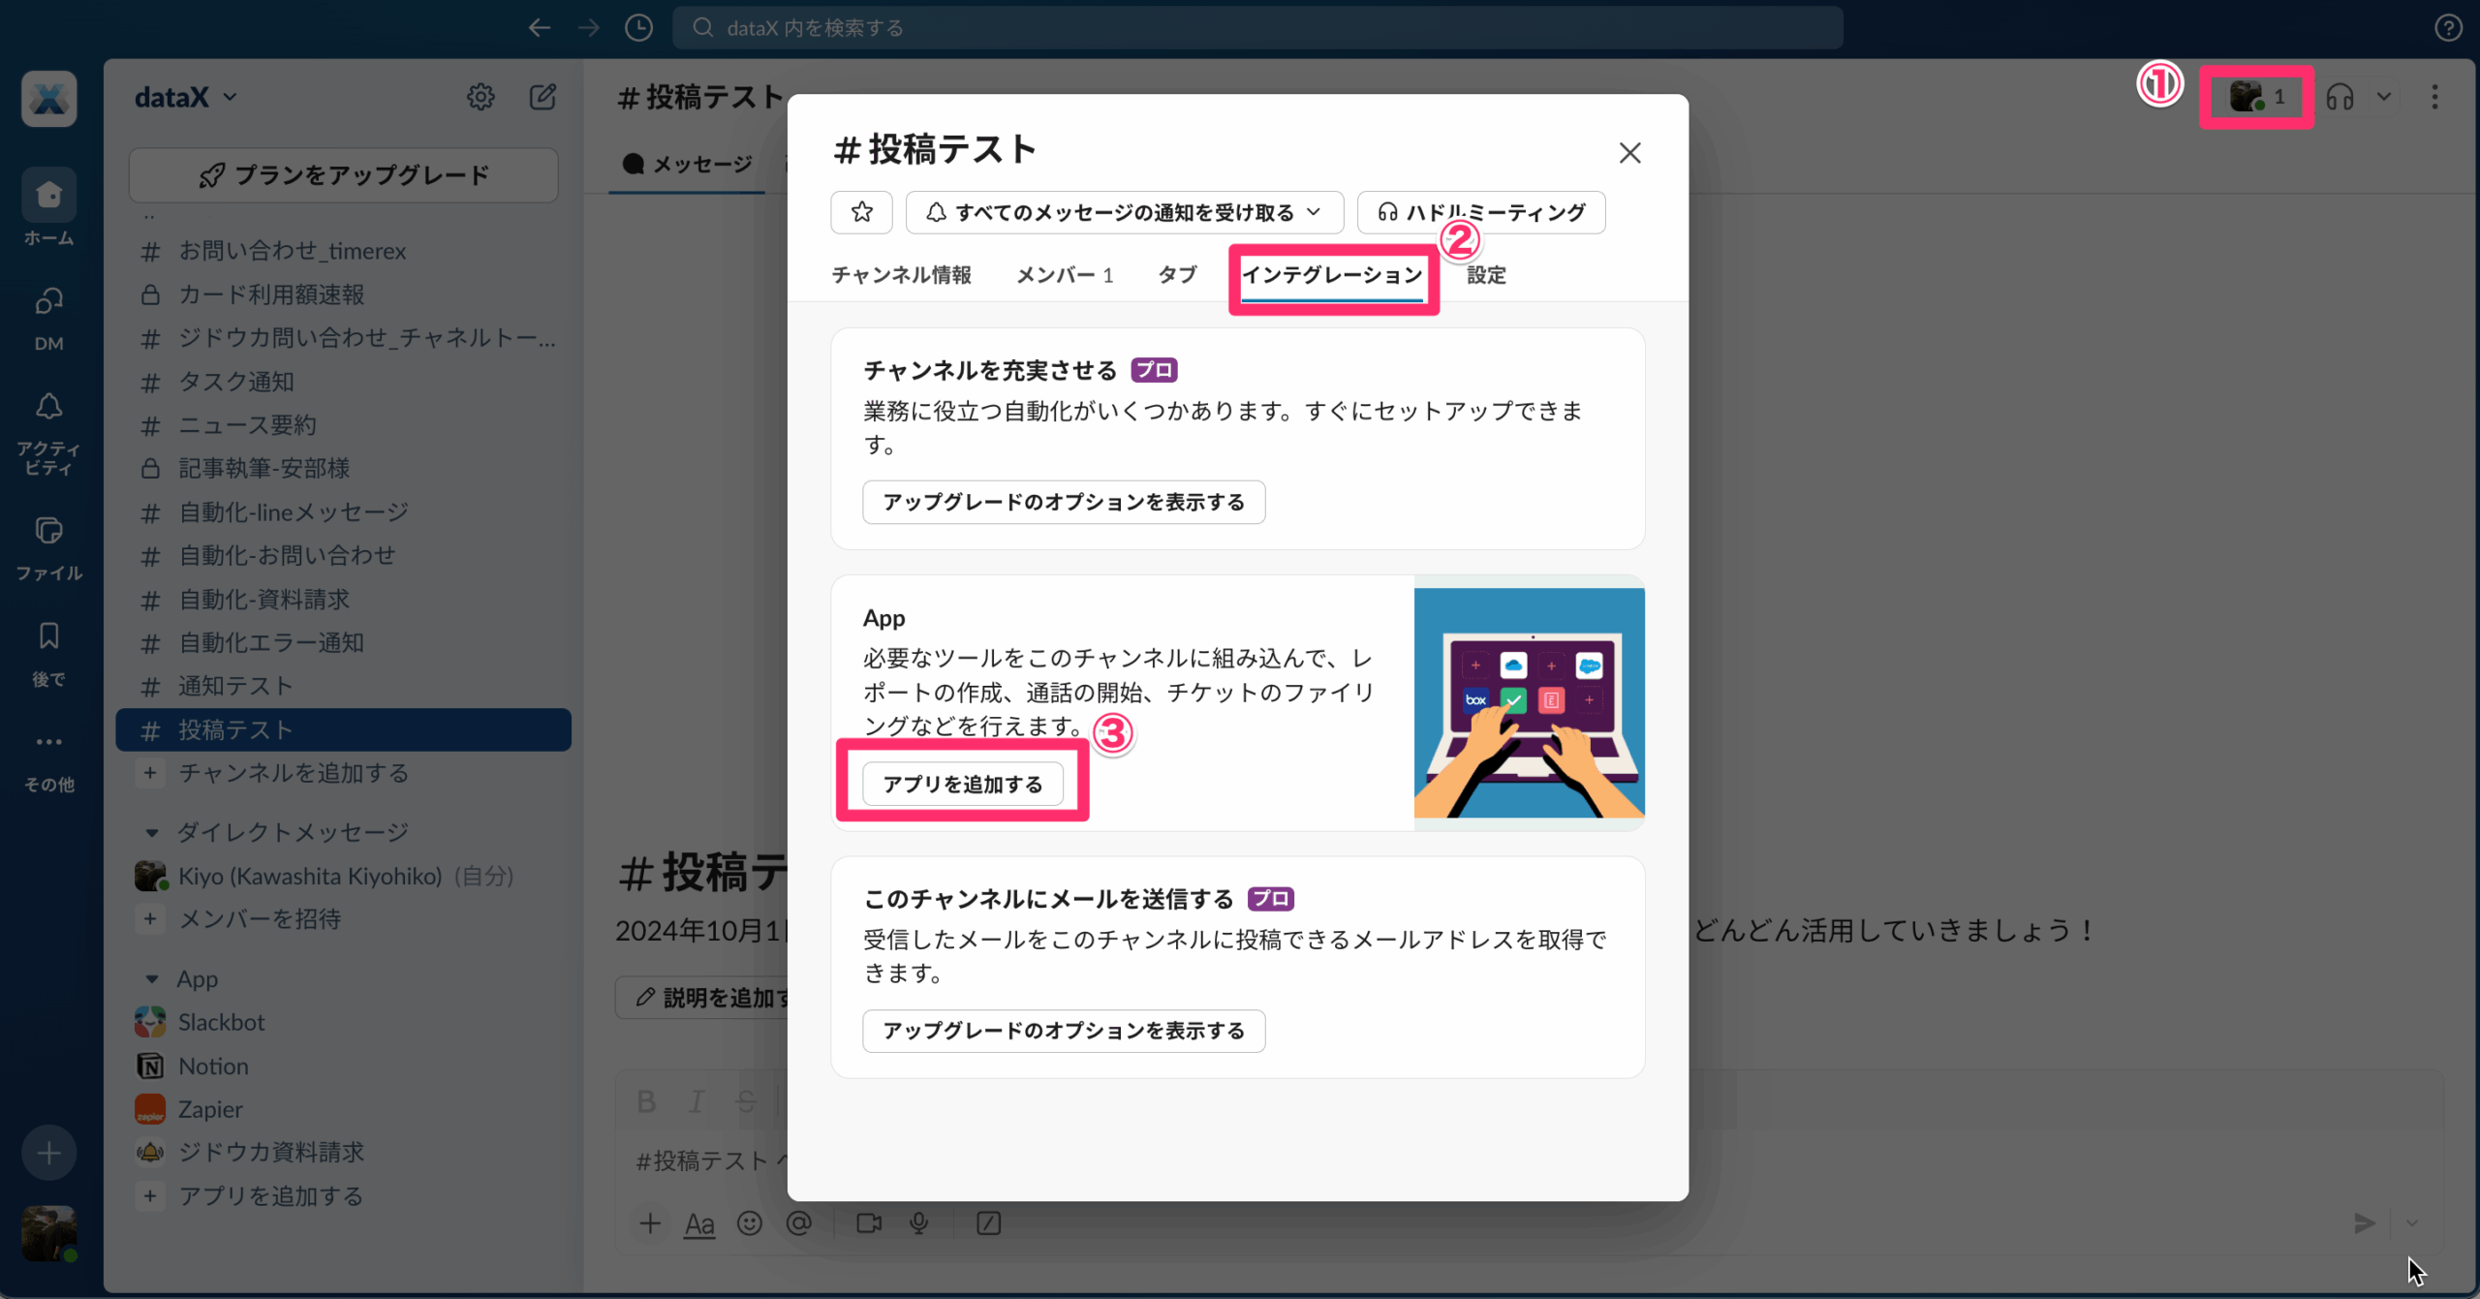The image size is (2480, 1299).
Task: Open the help question mark icon
Action: click(x=2448, y=28)
